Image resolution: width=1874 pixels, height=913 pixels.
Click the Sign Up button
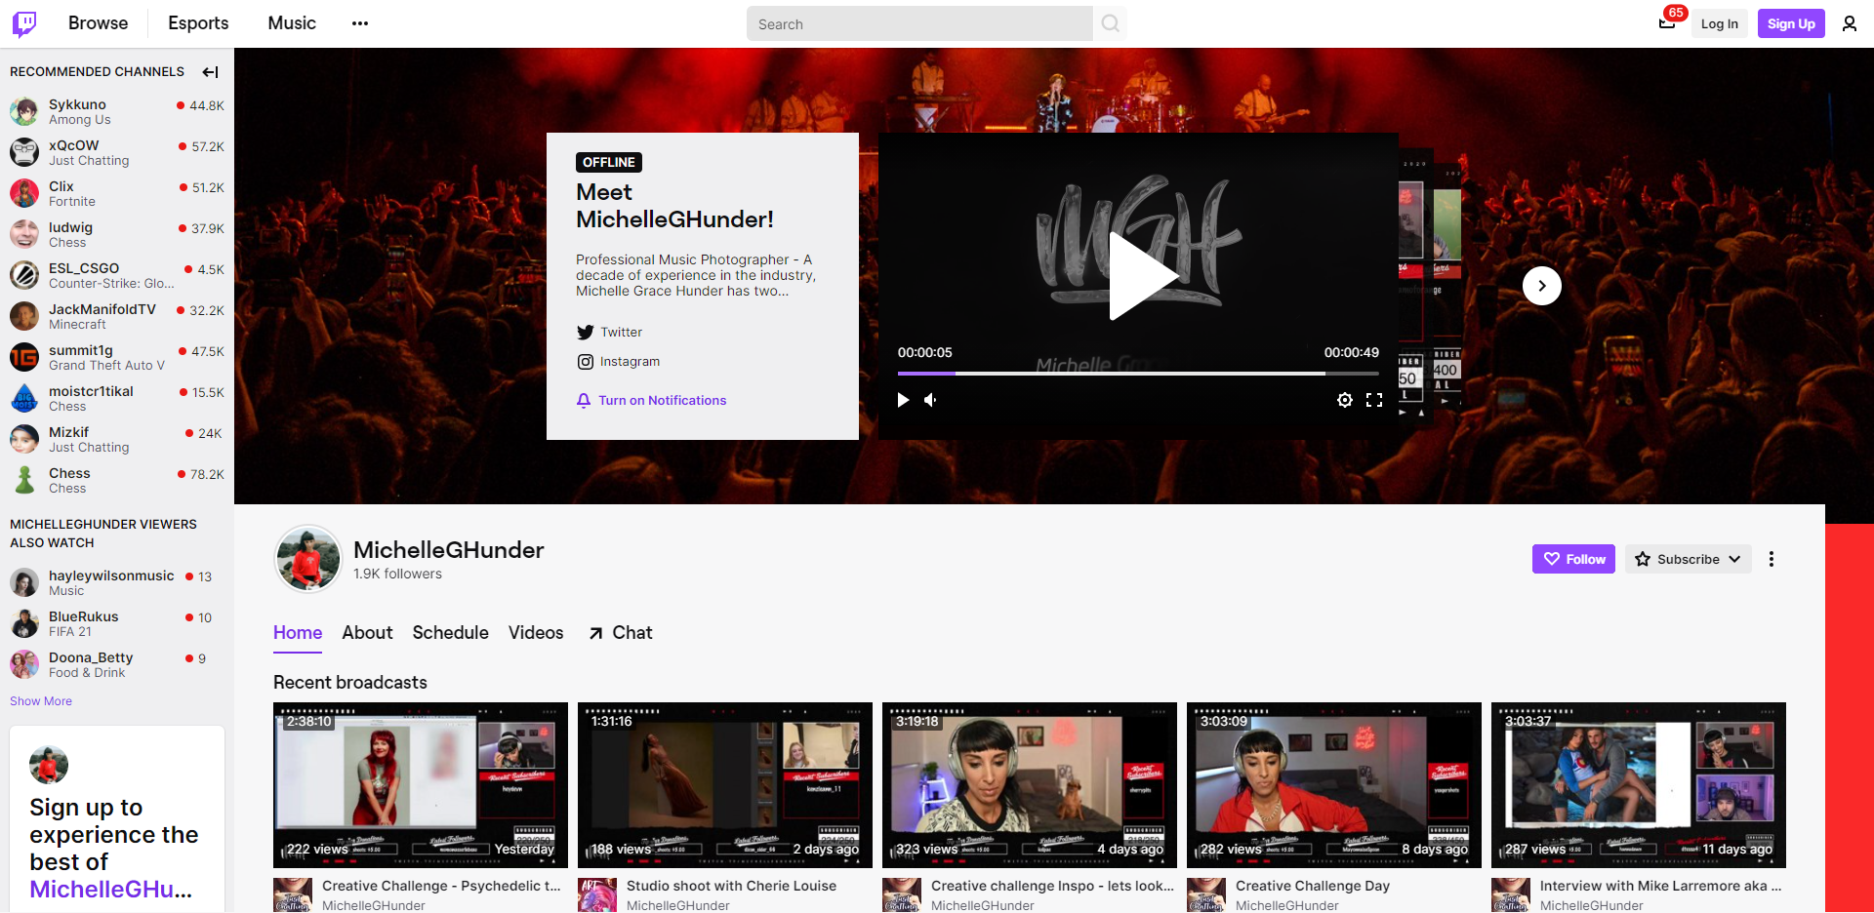coord(1791,23)
